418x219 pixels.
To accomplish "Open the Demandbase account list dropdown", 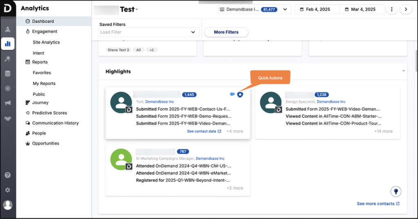I will (x=254, y=9).
